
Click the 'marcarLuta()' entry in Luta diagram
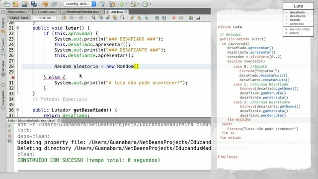point(300,29)
